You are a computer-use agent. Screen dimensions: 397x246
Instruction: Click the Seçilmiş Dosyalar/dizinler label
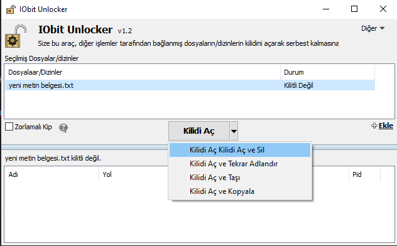[41, 58]
